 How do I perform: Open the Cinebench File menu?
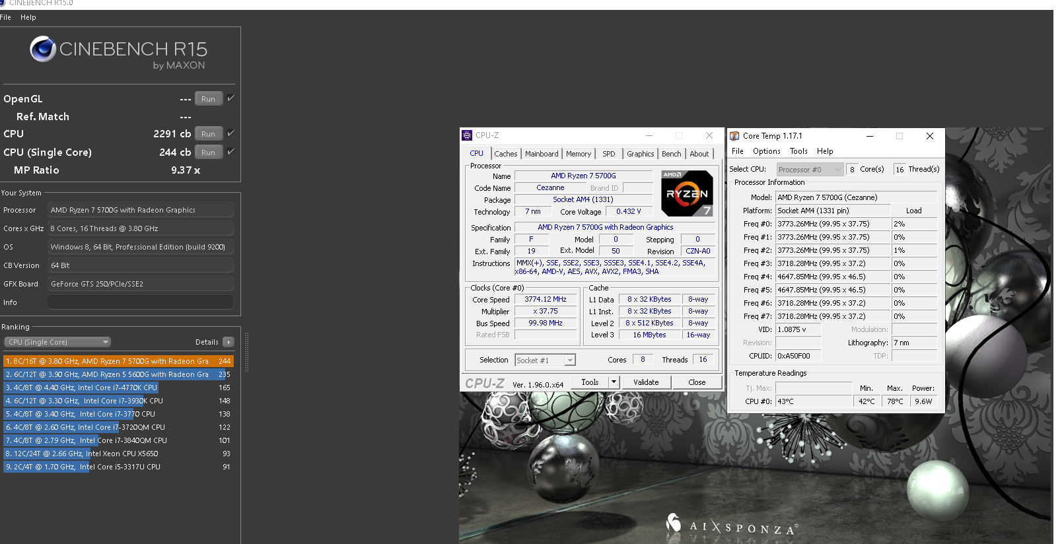coord(6,17)
